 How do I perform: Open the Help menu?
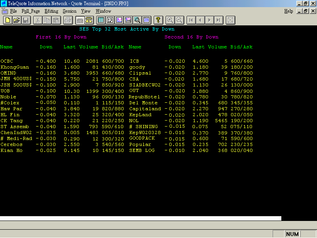[x=288, y=11]
